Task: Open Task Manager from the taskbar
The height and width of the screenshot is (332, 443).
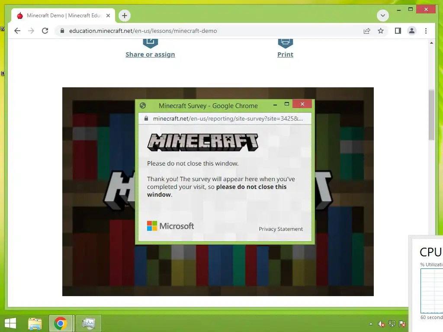Action: tap(88, 323)
